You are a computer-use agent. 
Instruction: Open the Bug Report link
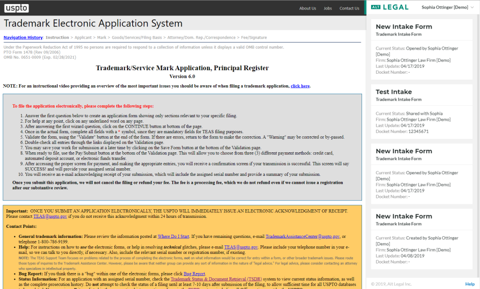coord(194,273)
